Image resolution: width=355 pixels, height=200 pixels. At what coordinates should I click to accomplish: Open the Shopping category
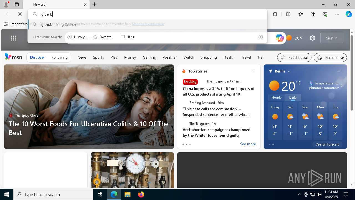coord(209,57)
